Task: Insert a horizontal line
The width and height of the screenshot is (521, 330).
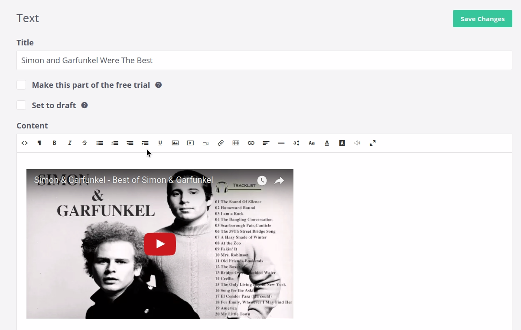Action: click(x=281, y=143)
